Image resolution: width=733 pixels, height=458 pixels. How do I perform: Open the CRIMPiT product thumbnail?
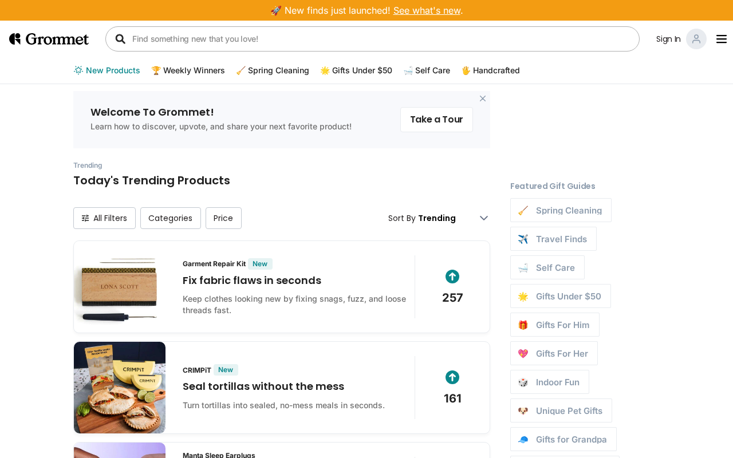(x=120, y=388)
